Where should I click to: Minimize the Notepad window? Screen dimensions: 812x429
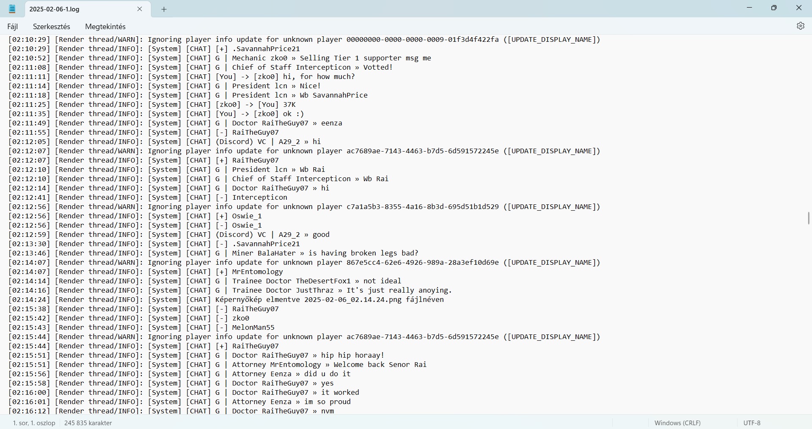(749, 8)
